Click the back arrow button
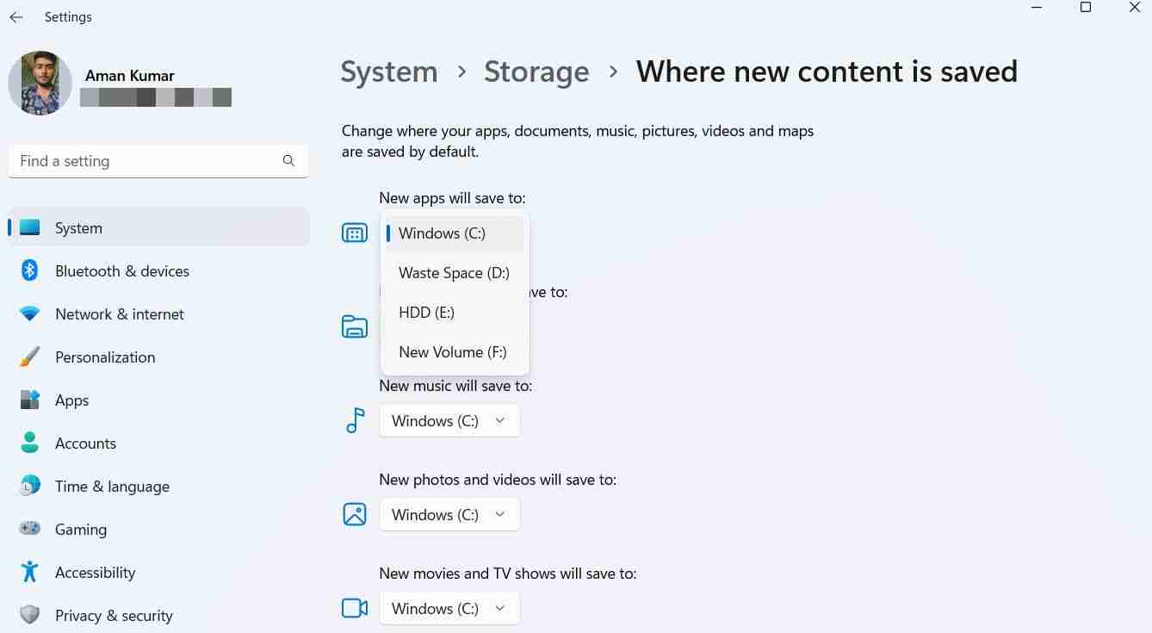The width and height of the screenshot is (1152, 633). [15, 16]
